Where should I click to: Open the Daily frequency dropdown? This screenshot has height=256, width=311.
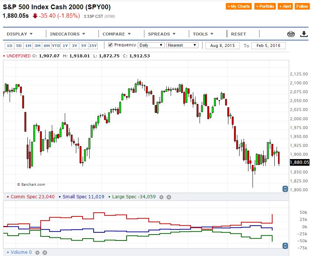[x=151, y=45]
